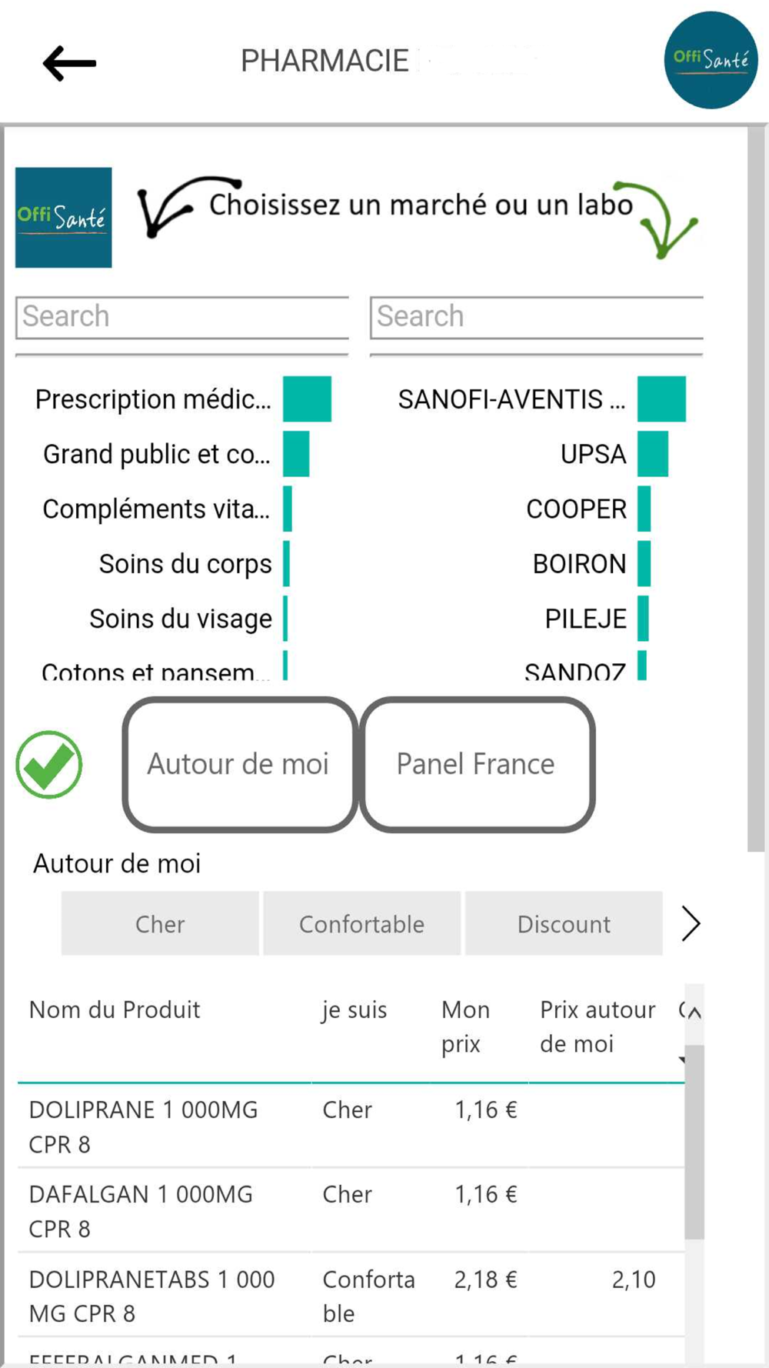Select the Autour de moi button

tap(238, 764)
